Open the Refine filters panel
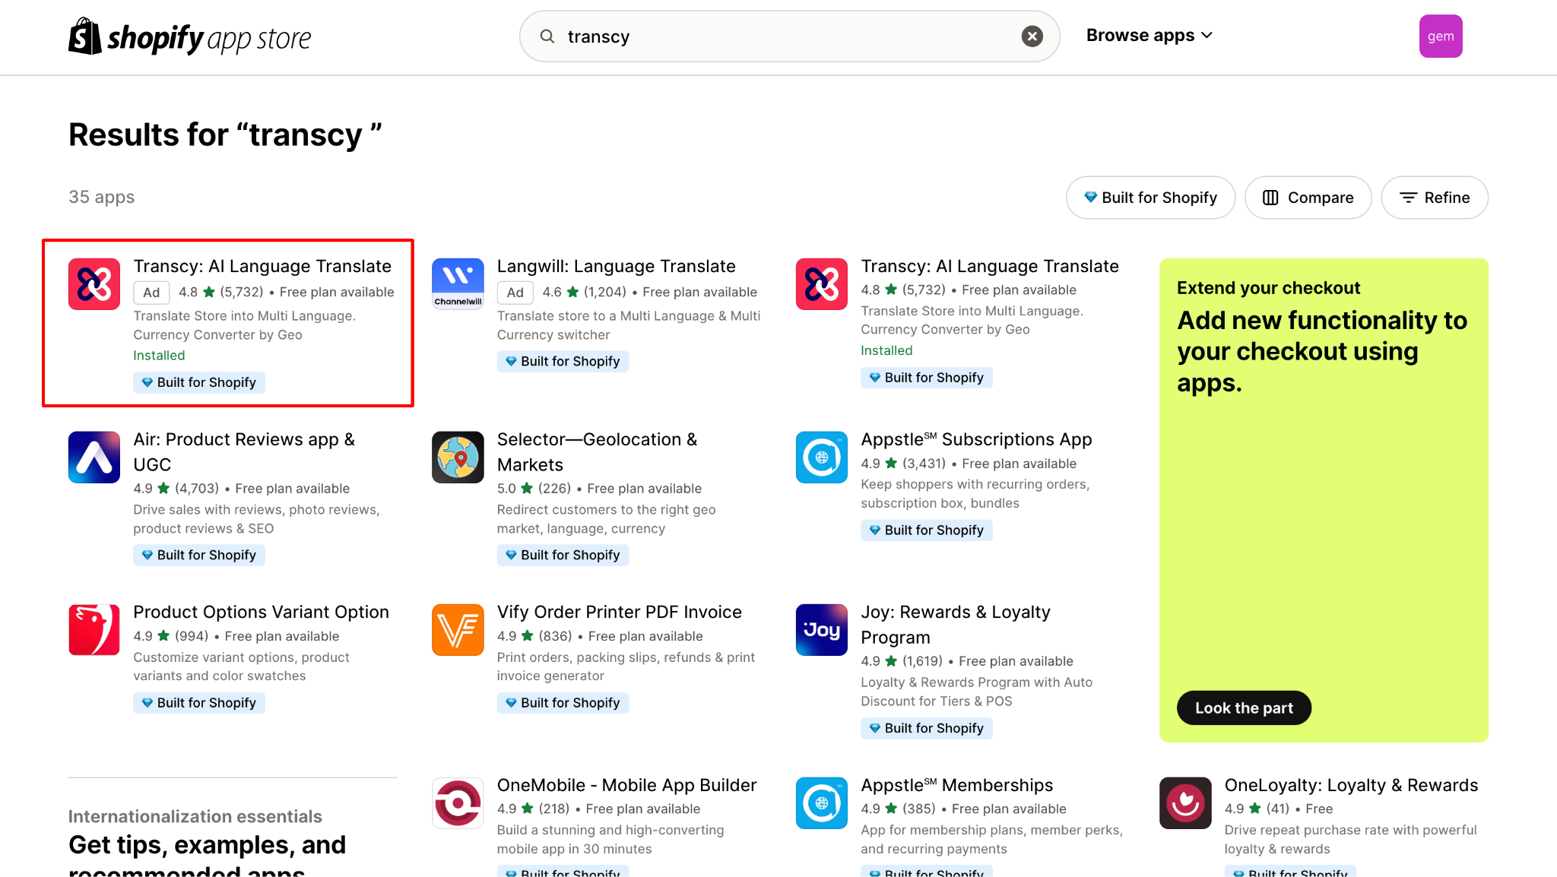 click(1434, 198)
